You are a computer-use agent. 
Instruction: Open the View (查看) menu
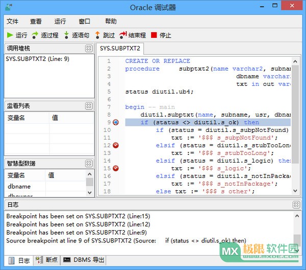pyautogui.click(x=36, y=21)
